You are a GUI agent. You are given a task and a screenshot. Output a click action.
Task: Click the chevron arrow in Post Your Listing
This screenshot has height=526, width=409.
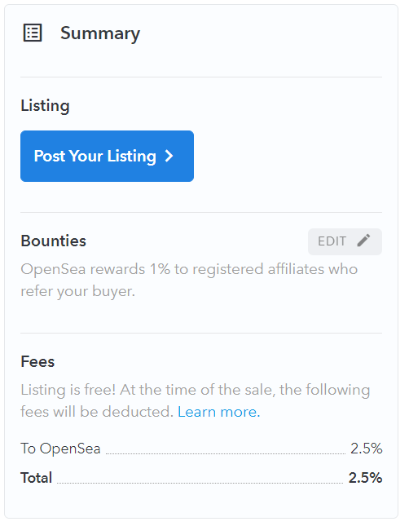pos(169,156)
